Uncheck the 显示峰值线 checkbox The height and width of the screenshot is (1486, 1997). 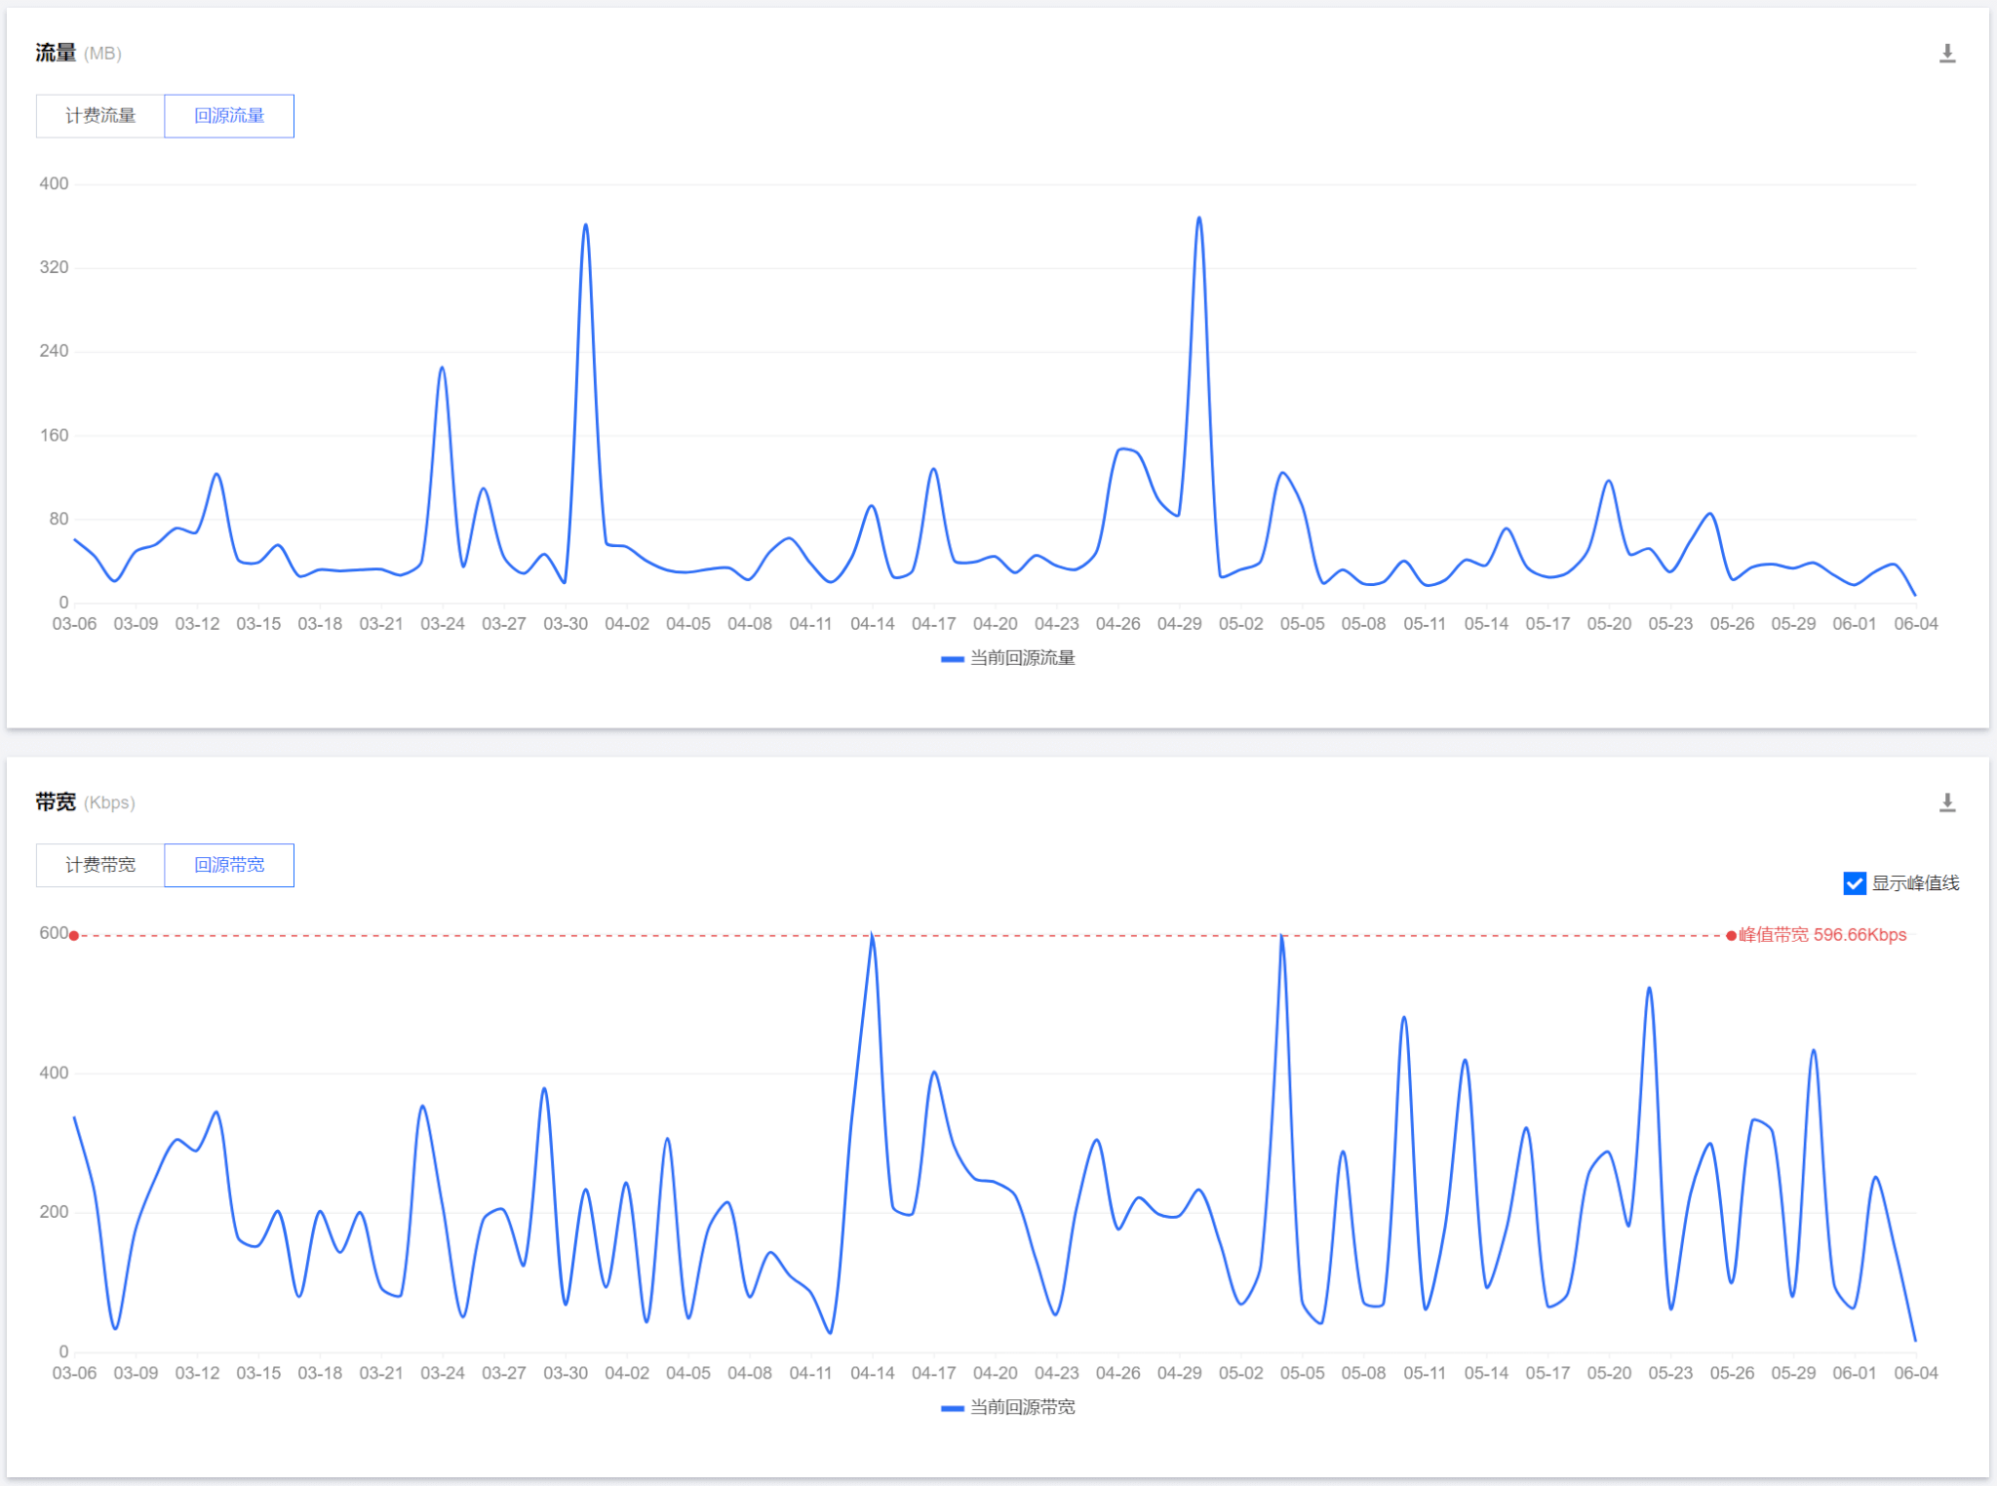(x=1854, y=883)
